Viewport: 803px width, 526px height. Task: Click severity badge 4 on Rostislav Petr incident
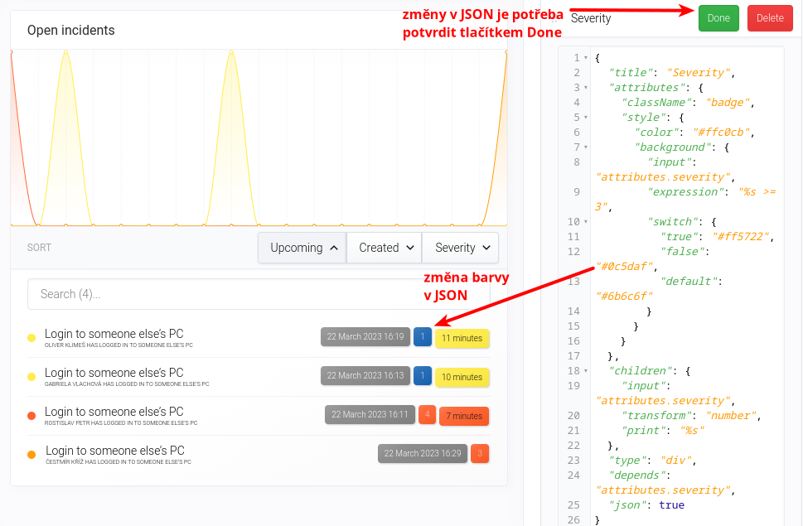tap(428, 414)
